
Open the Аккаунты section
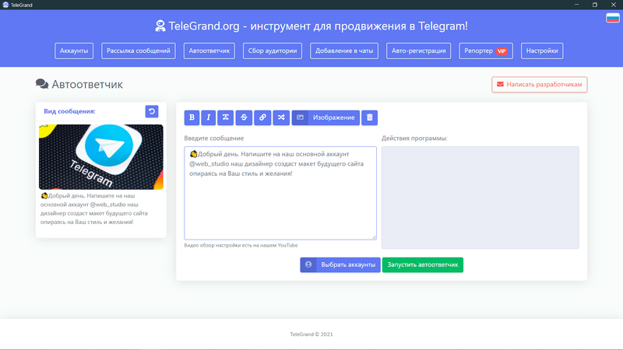tap(74, 51)
